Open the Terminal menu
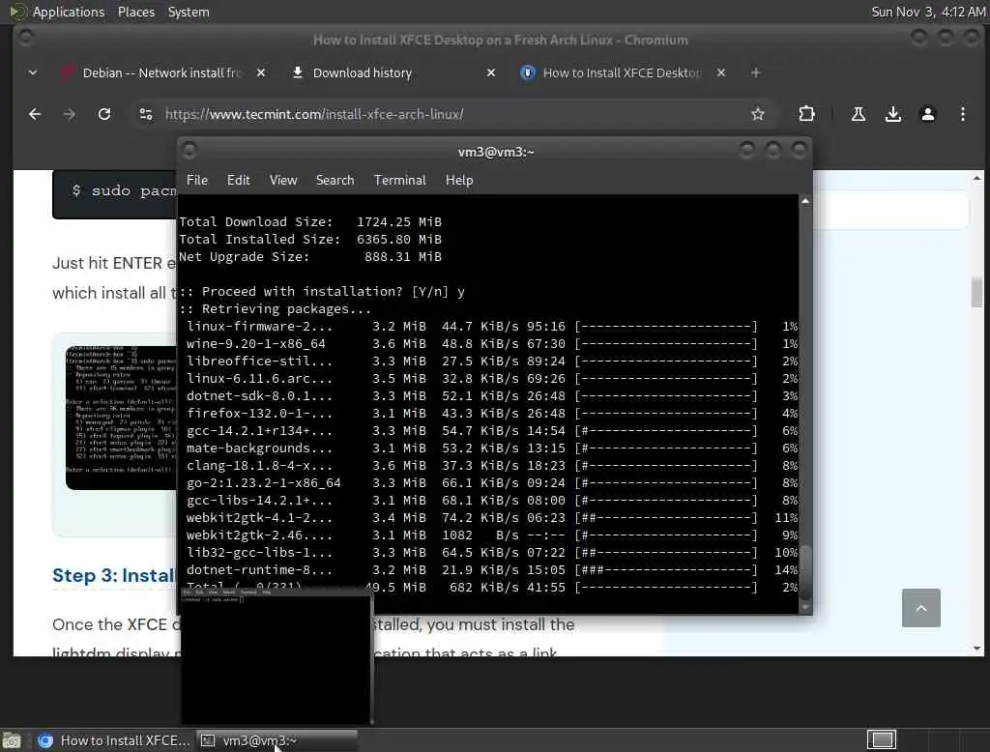Viewport: 990px width, 752px height. [399, 180]
